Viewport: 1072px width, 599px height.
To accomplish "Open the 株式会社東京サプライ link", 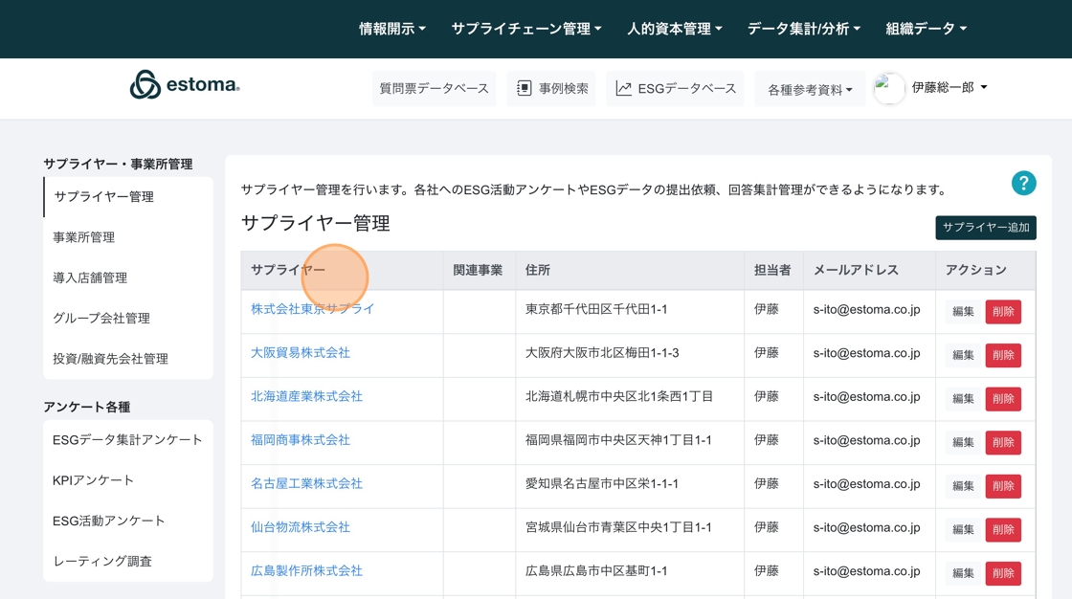I will tap(312, 309).
